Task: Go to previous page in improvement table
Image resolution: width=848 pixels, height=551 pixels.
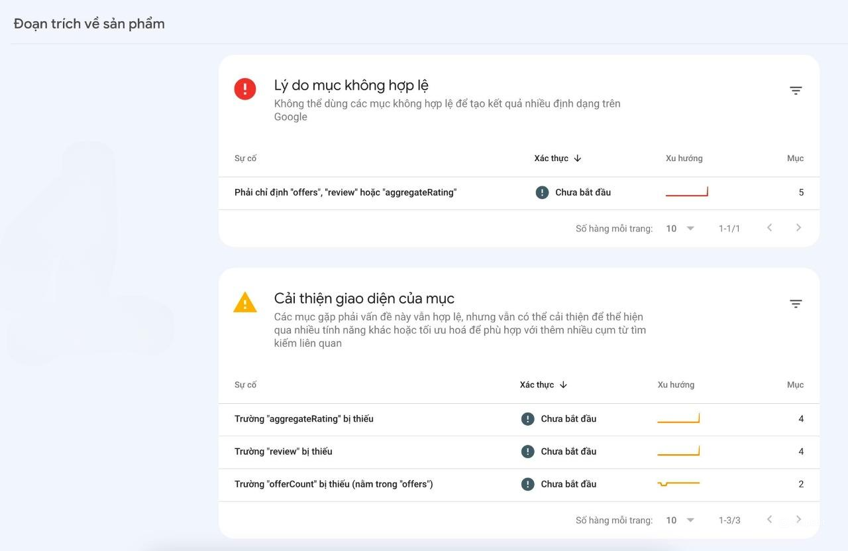Action: coord(769,519)
